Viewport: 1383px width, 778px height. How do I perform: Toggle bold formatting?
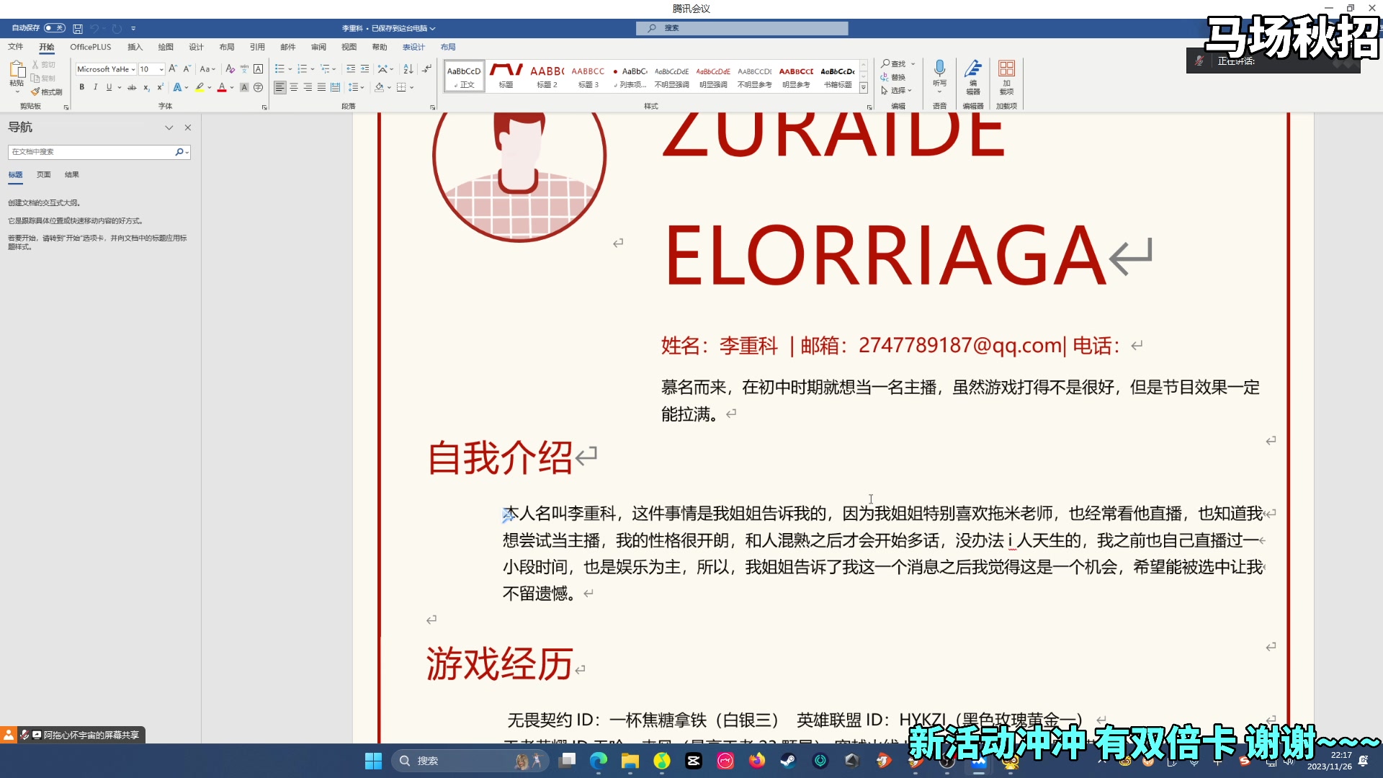82,87
